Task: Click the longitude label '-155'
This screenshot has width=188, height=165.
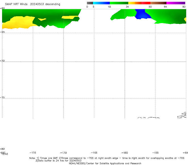Action: 155,153
